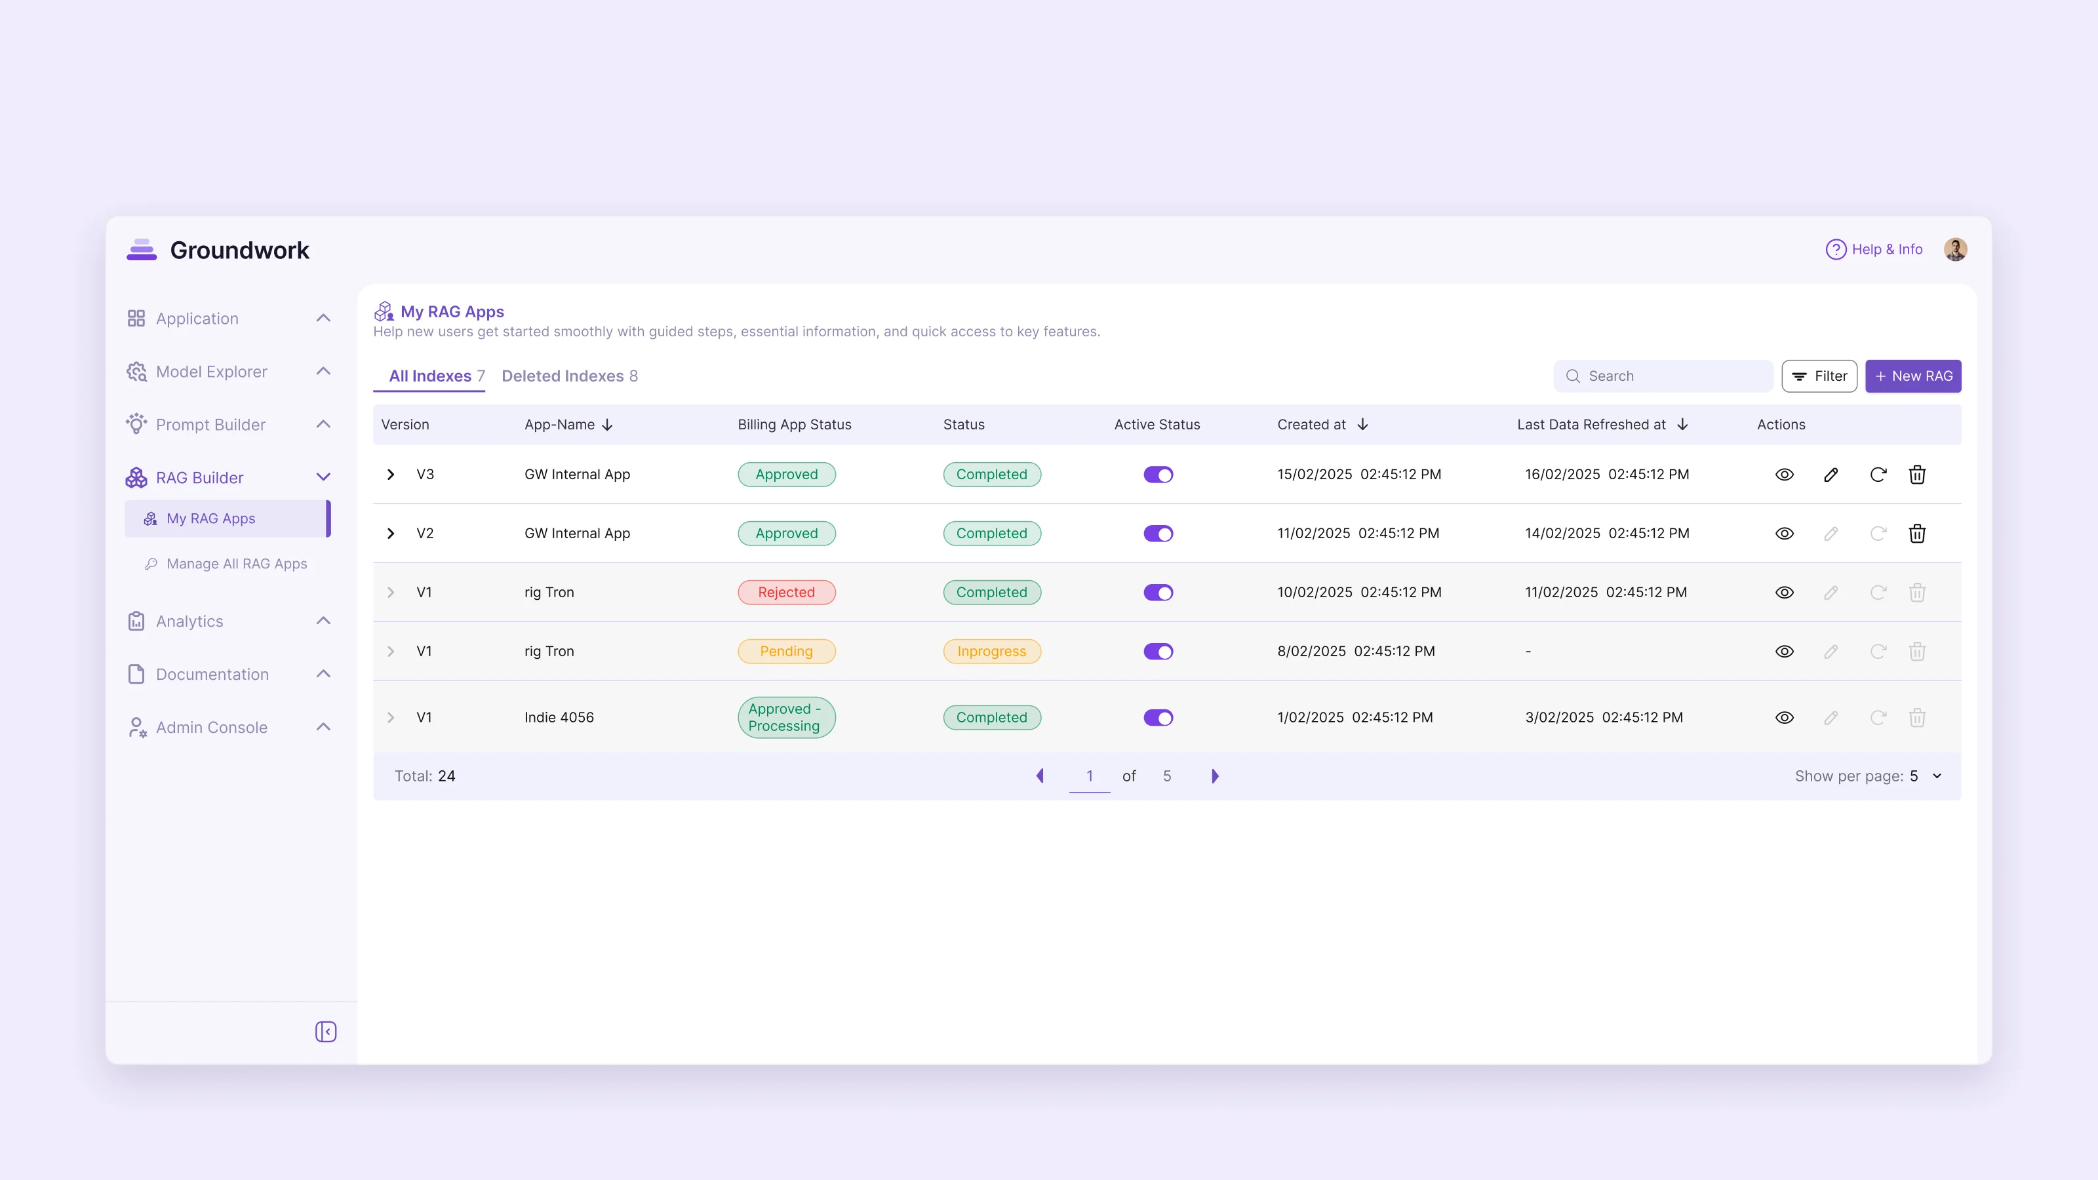The height and width of the screenshot is (1180, 2098).
Task: Click the current page number field
Action: pyautogui.click(x=1090, y=776)
